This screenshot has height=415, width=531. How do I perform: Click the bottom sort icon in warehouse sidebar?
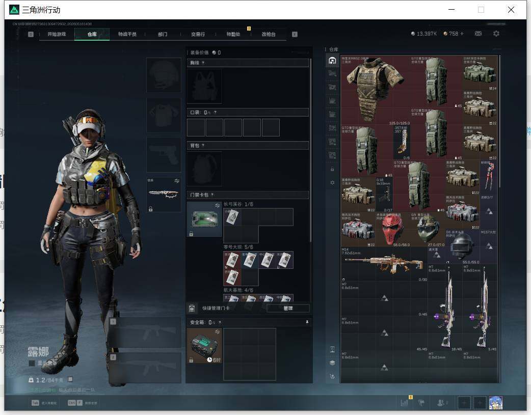click(x=332, y=376)
